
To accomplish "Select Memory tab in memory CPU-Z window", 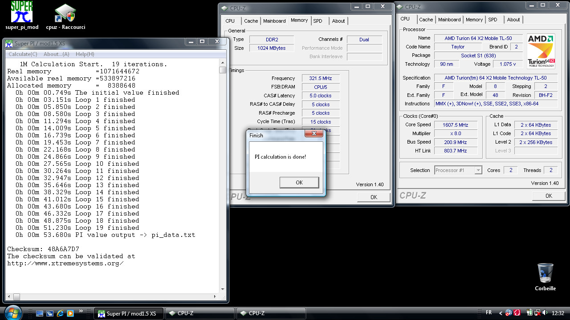I will 299,20.
